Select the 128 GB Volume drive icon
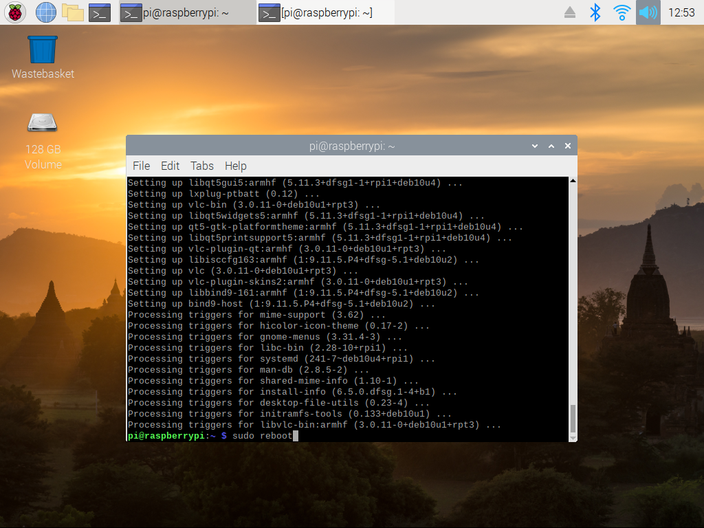Screen dimensions: 704x528 click(x=43, y=142)
